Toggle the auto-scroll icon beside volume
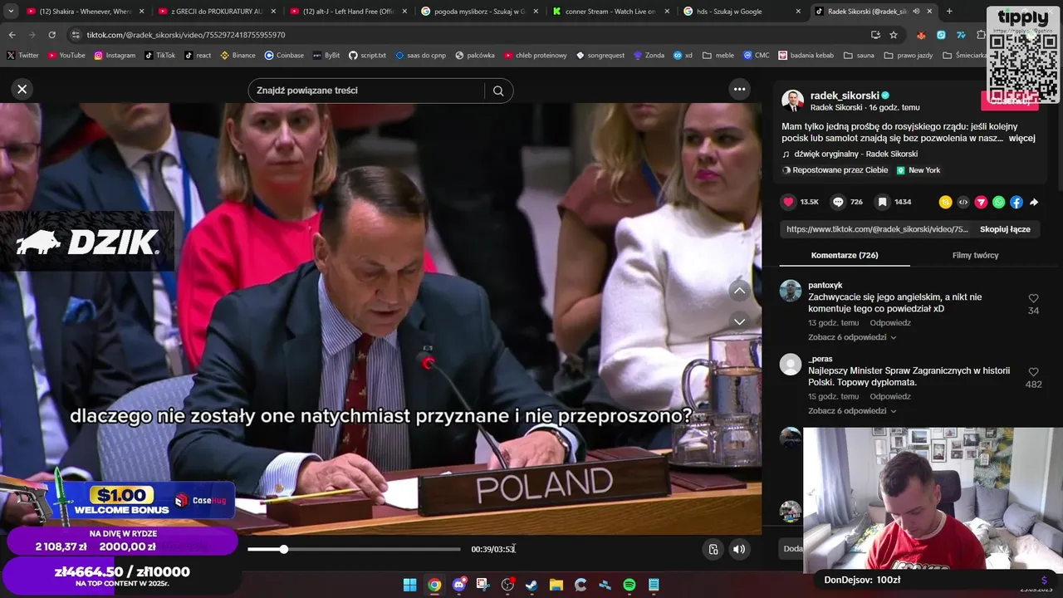The height and width of the screenshot is (598, 1063). click(x=713, y=549)
